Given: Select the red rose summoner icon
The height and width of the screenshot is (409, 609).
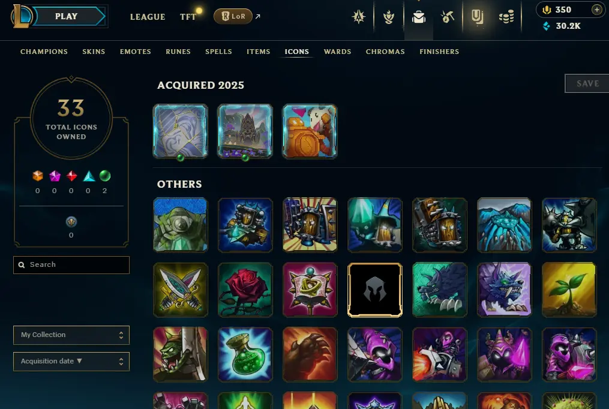Looking at the screenshot, I should coord(245,290).
